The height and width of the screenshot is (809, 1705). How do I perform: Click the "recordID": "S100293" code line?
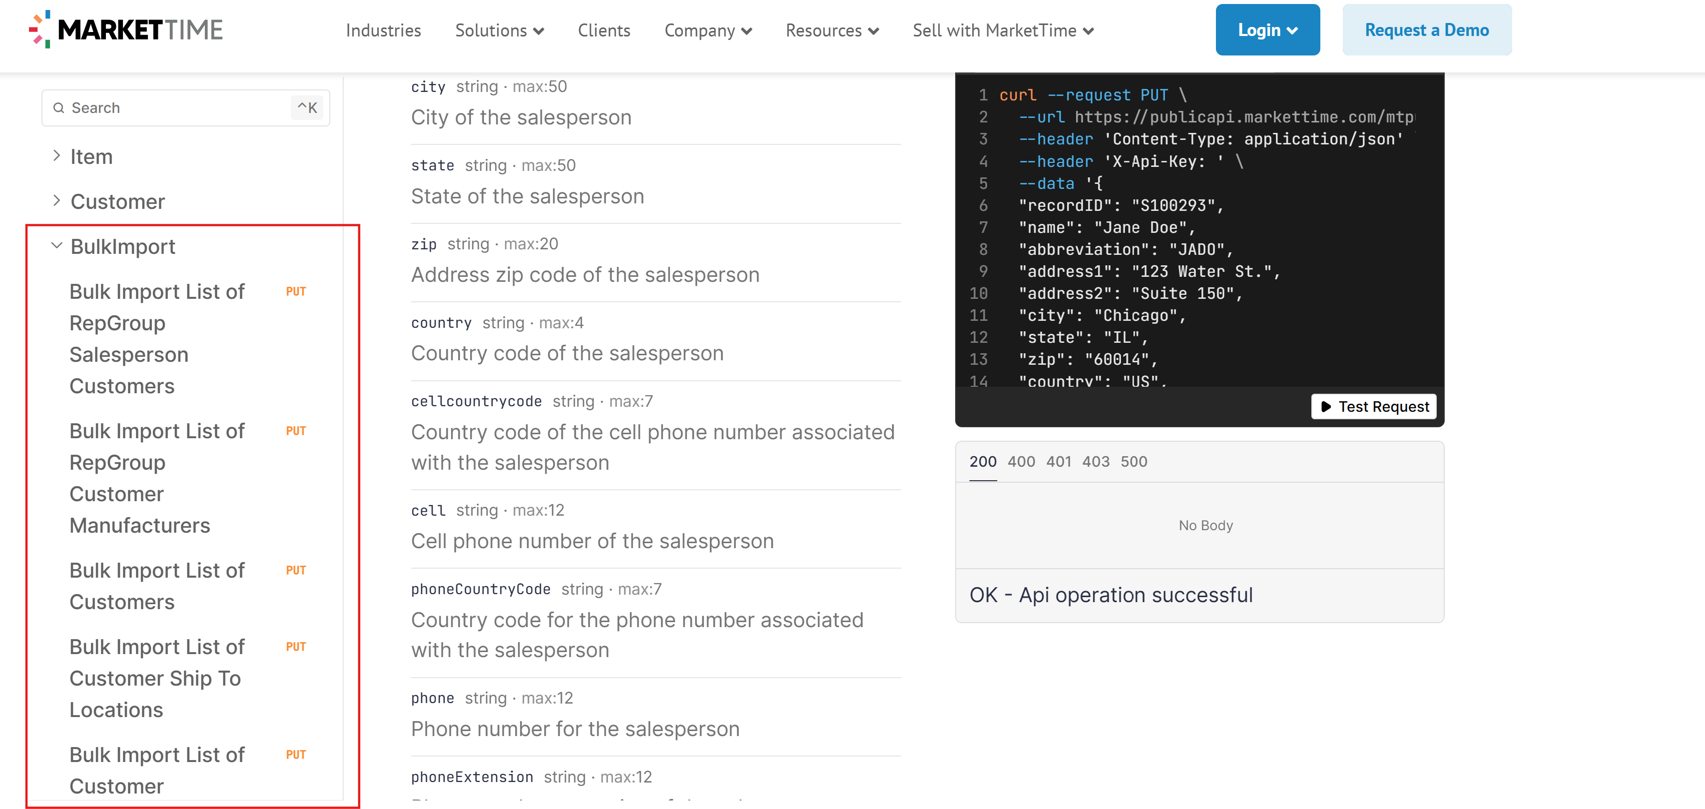click(x=1121, y=205)
